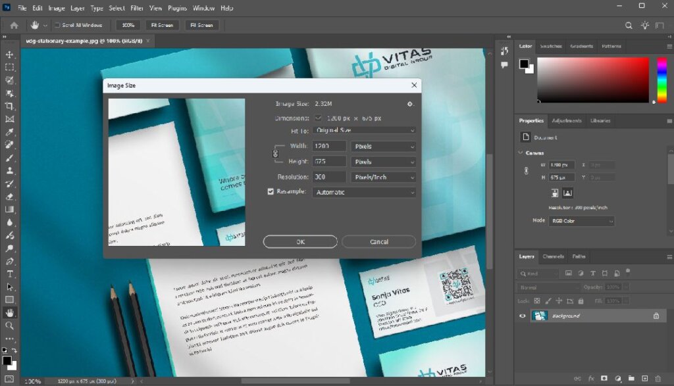Select the Path Selection tool
This screenshot has width=674, height=386.
pos(9,287)
